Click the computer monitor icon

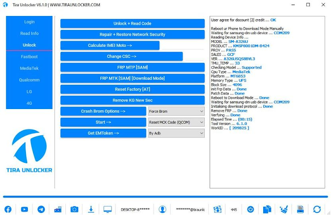(x=108, y=209)
